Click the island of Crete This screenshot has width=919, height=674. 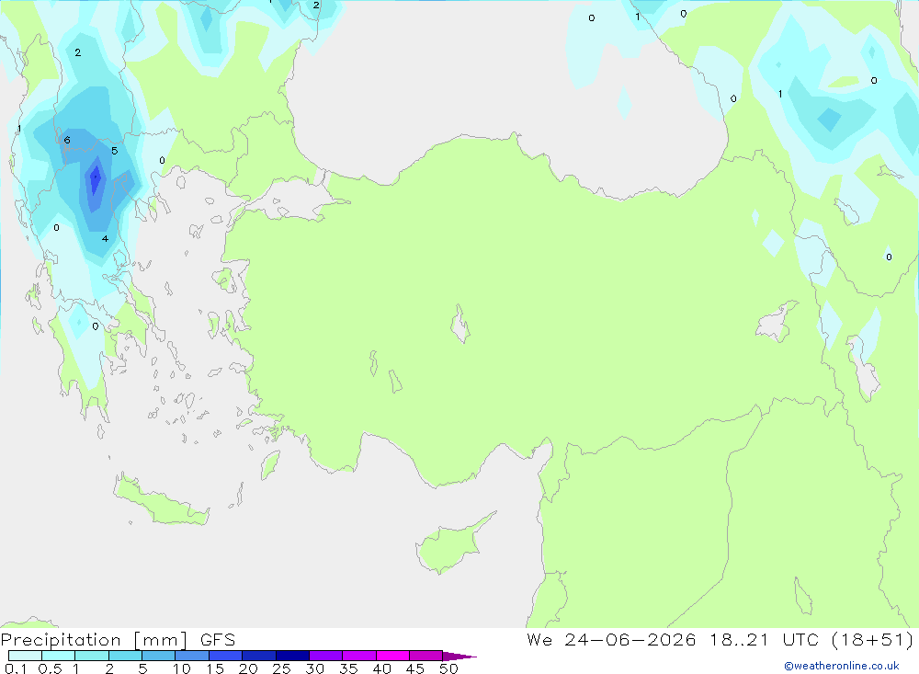161,500
